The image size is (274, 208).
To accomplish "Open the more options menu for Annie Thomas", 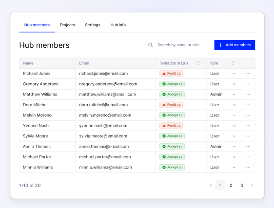I will point(248,147).
